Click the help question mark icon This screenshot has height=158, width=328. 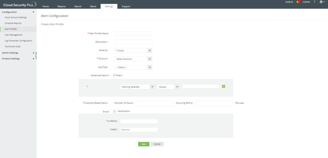[x=314, y=2]
